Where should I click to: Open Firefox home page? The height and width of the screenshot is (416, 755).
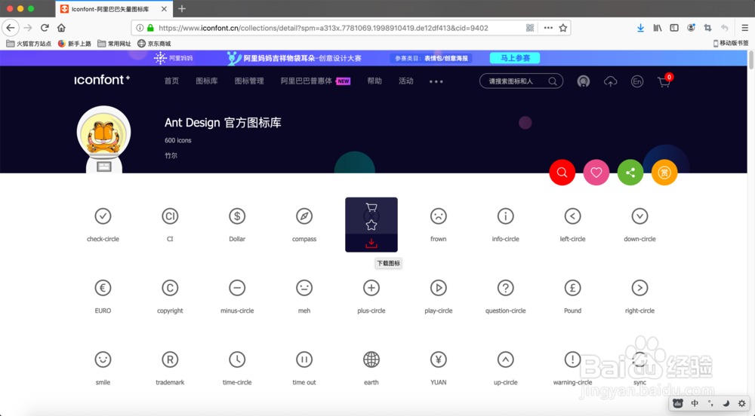click(61, 28)
